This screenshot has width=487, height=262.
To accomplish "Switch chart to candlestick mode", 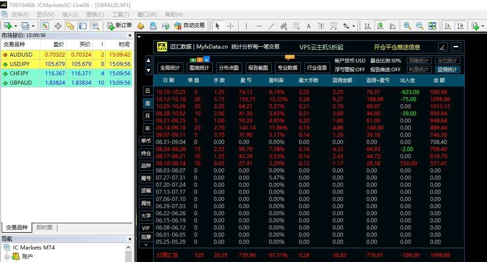I will (380, 26).
